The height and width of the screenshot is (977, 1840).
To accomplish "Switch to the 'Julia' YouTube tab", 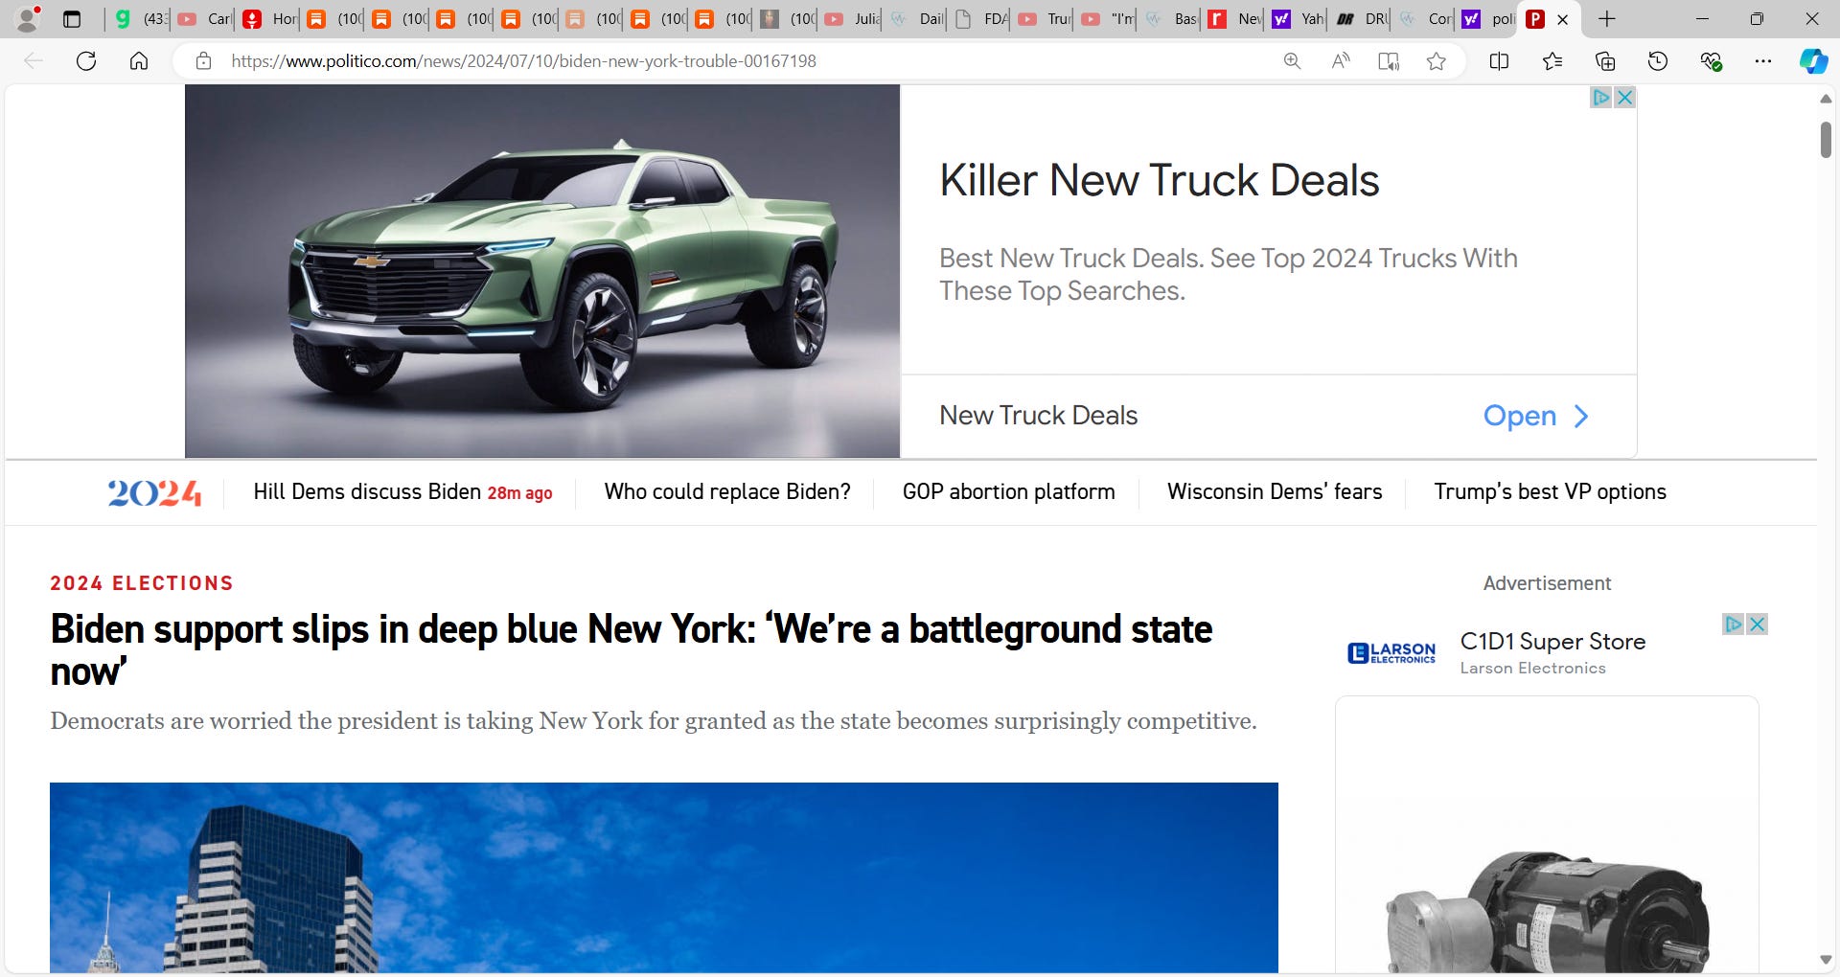I will point(852,19).
